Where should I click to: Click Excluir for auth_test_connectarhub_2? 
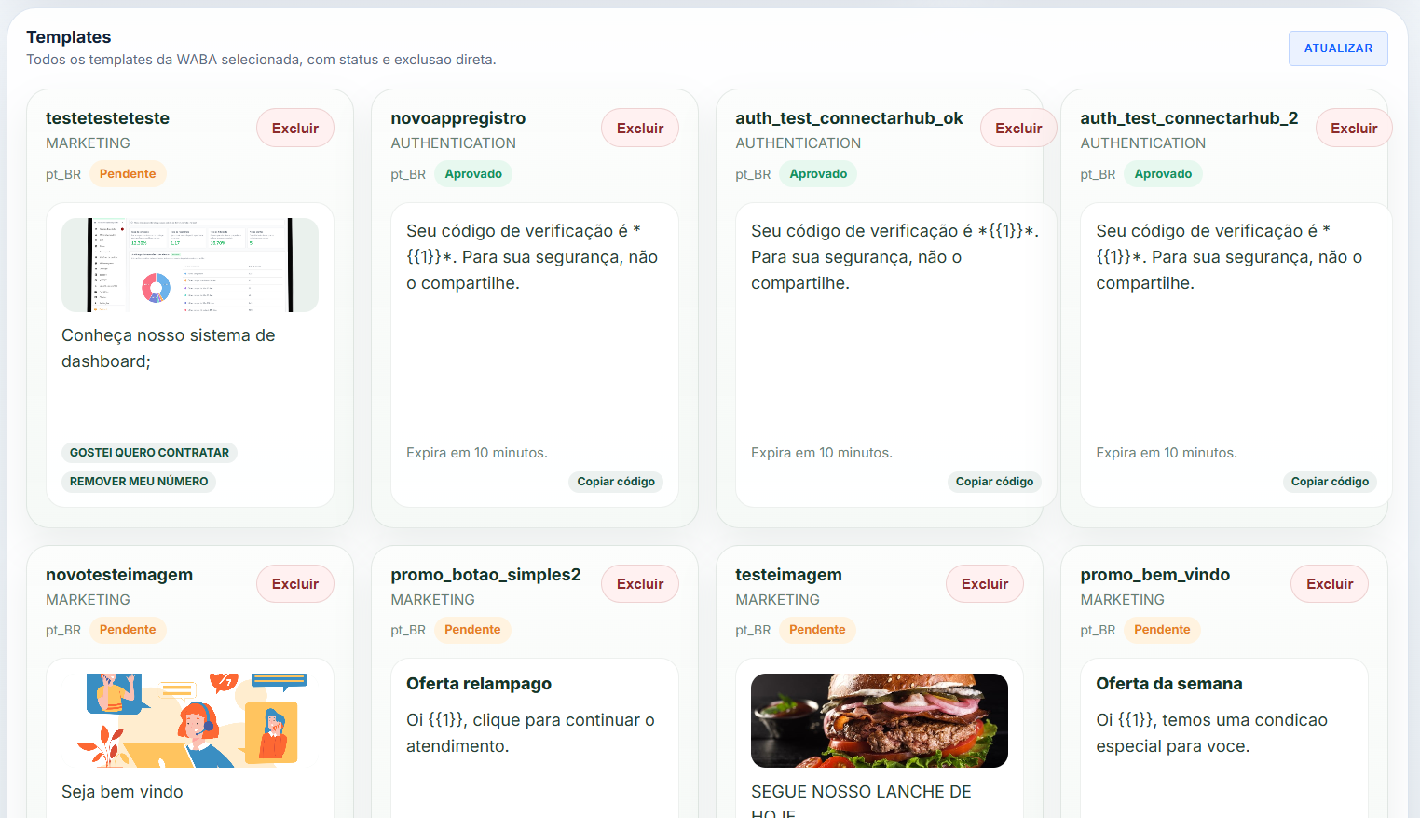(1353, 129)
